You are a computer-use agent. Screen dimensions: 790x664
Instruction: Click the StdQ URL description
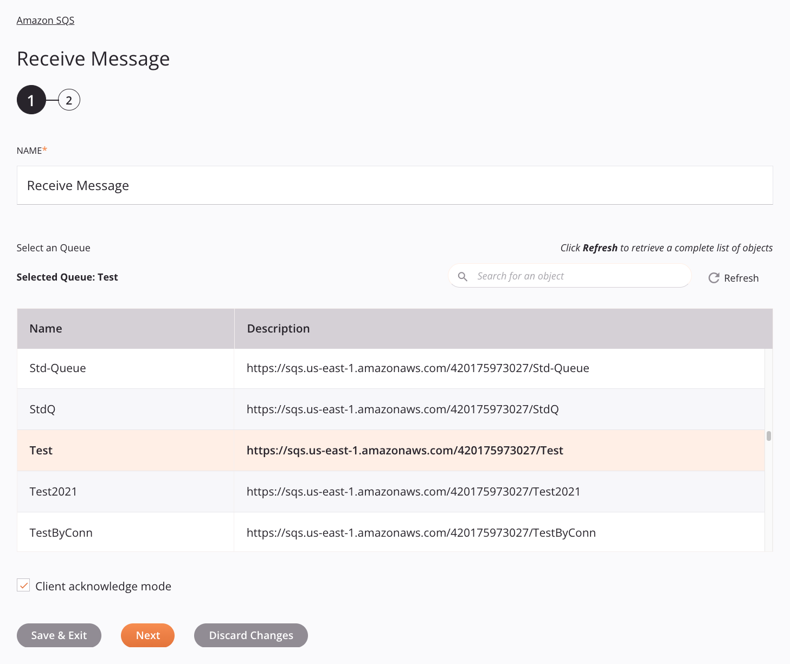(403, 409)
